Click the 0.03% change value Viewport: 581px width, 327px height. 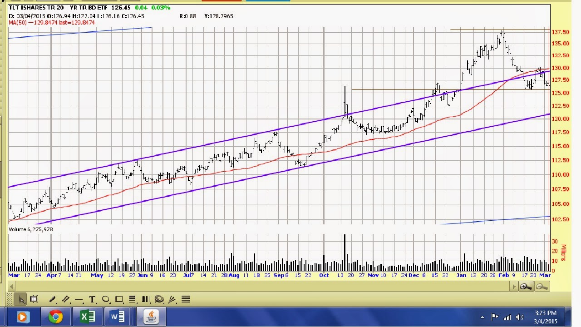coord(161,8)
